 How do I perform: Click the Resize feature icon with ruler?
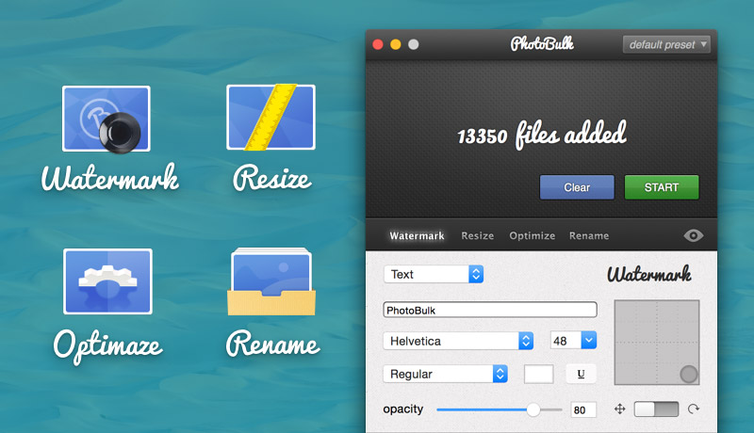coord(270,117)
